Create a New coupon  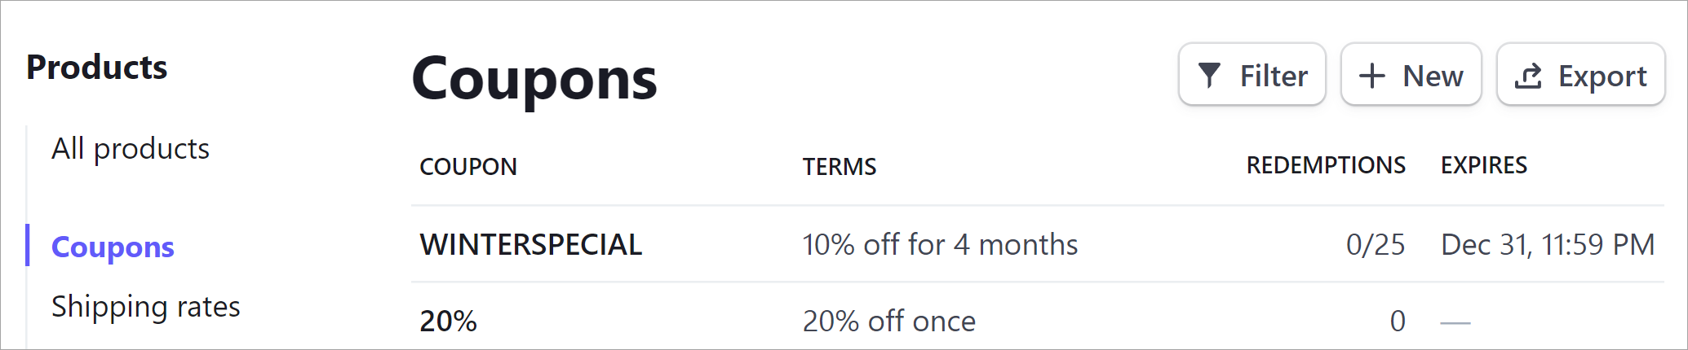tap(1411, 74)
